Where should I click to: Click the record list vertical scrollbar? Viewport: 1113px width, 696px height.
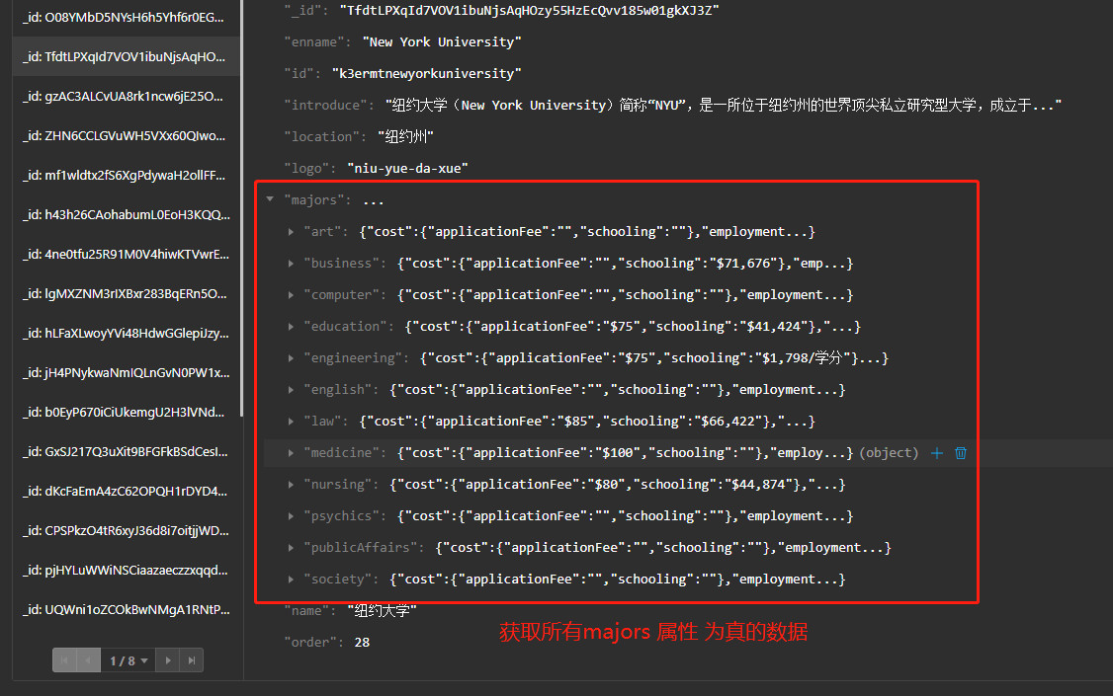coord(242,208)
